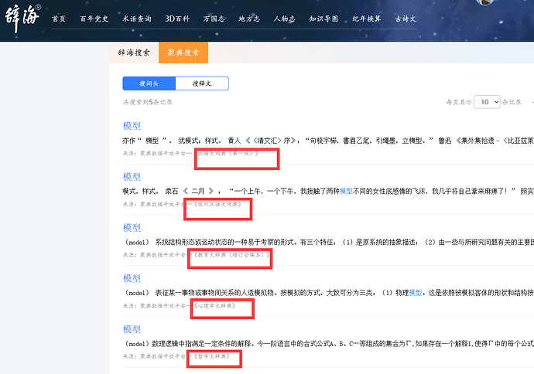Open 知识导图 in the top navigation

click(325, 17)
